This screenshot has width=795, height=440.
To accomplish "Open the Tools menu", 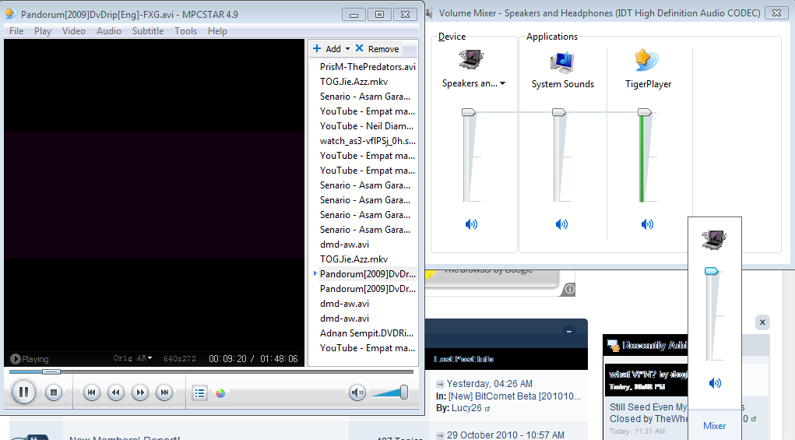I will (x=185, y=31).
